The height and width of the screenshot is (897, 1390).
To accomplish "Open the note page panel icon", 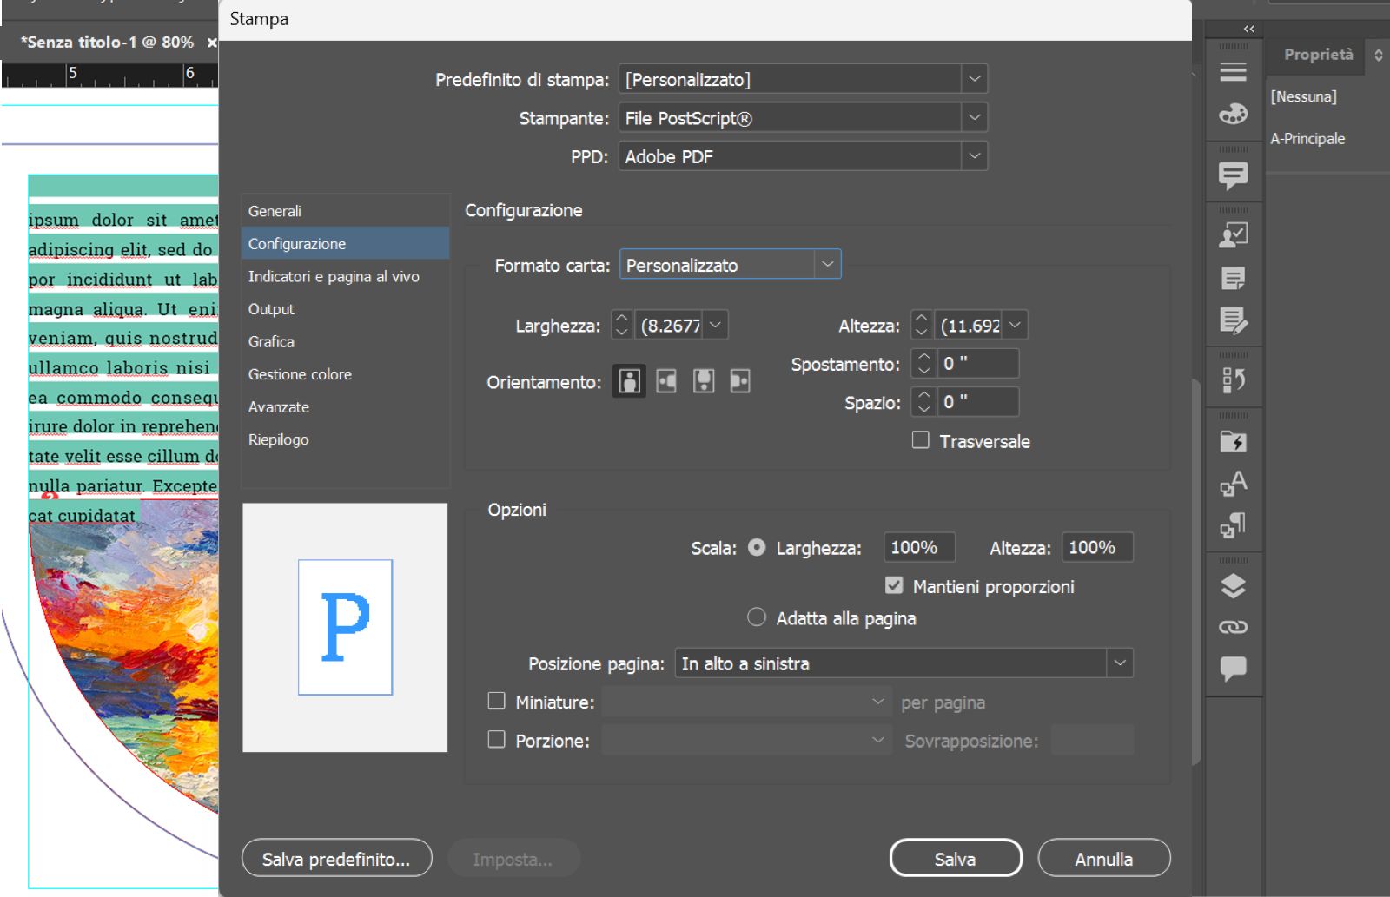I will [1233, 278].
